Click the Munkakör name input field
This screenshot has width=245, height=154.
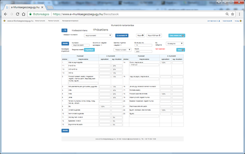[81, 45]
